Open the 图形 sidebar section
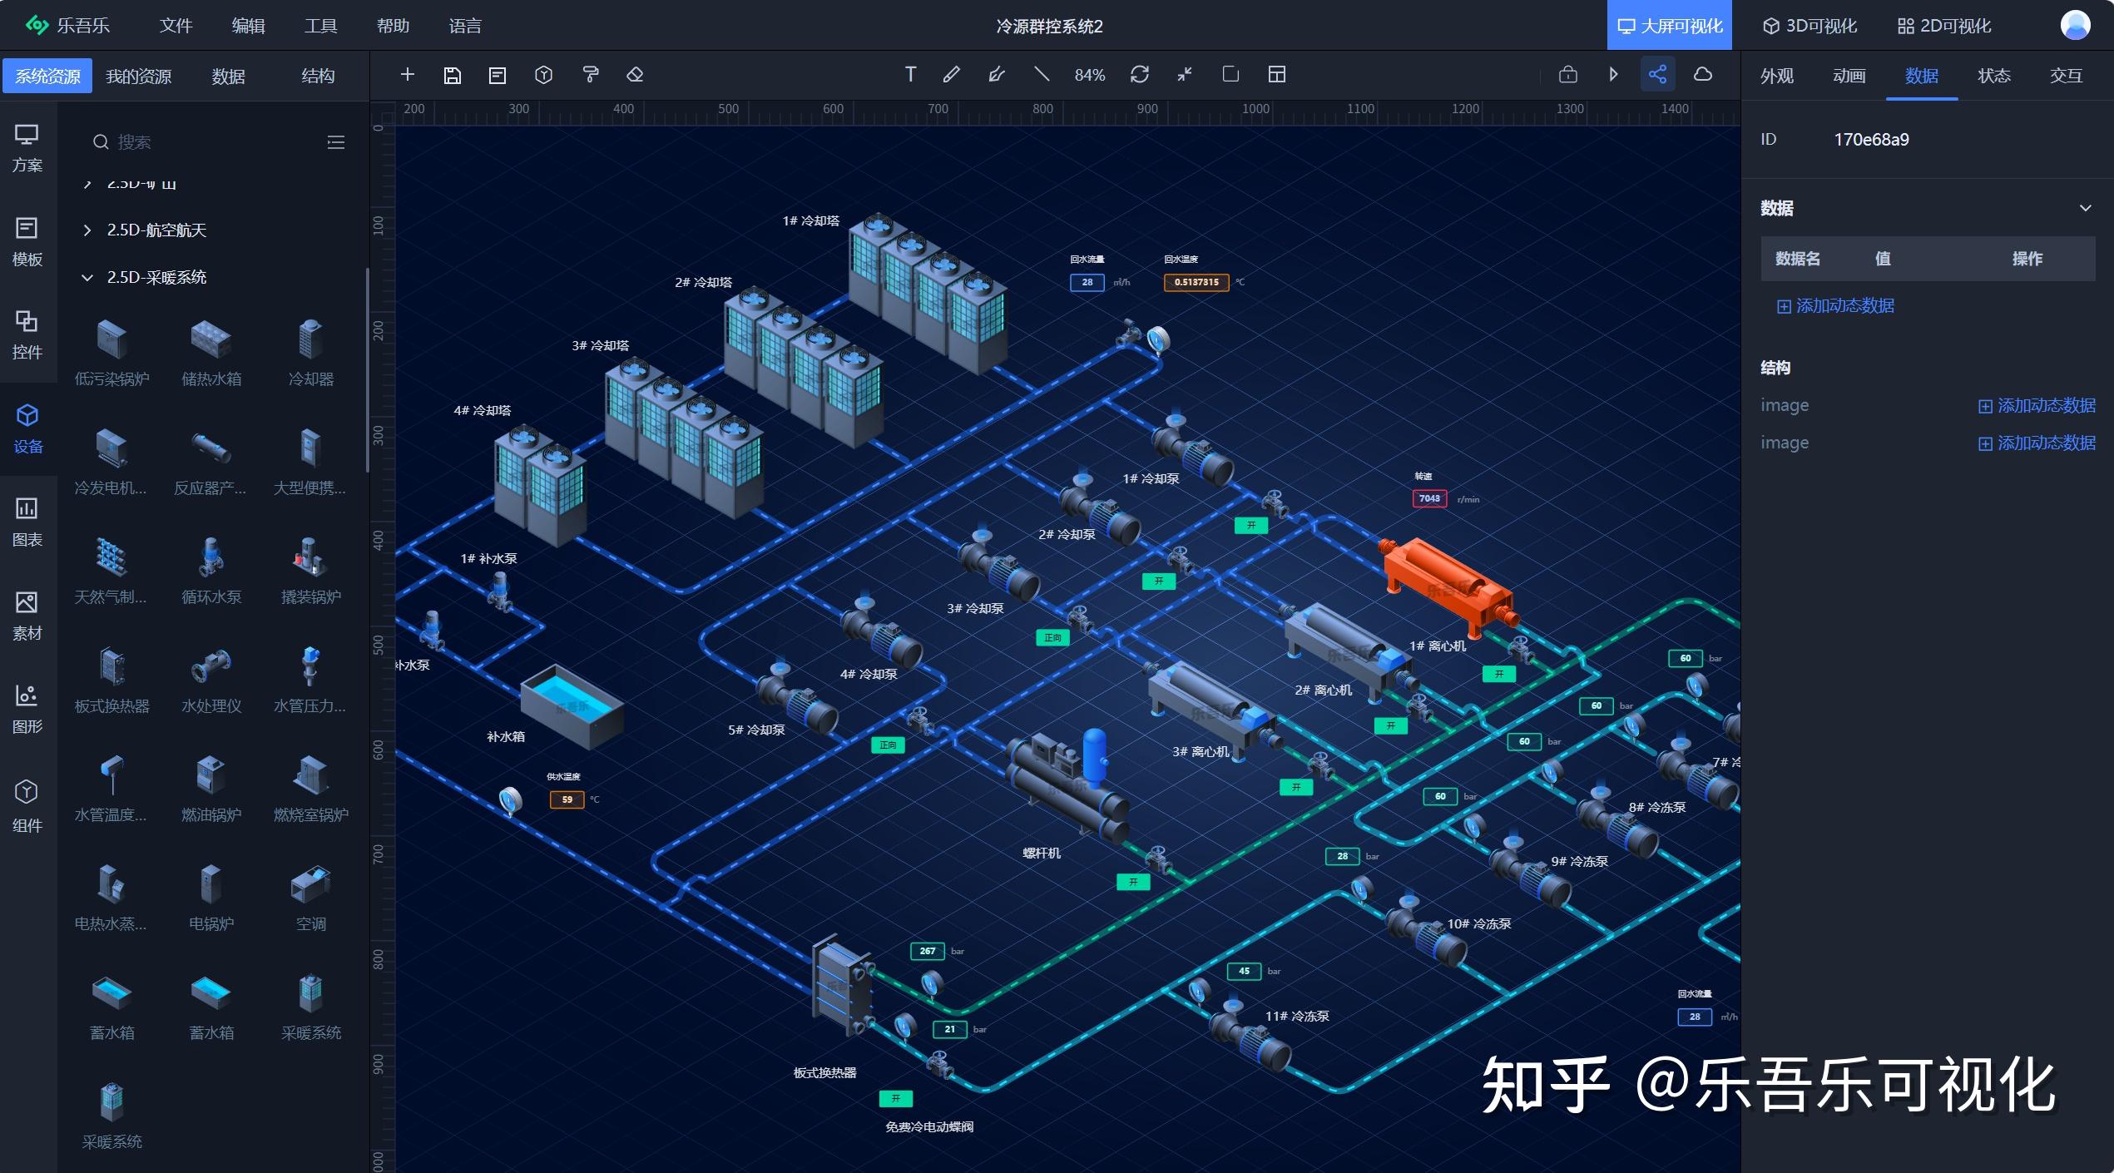 tap(27, 710)
